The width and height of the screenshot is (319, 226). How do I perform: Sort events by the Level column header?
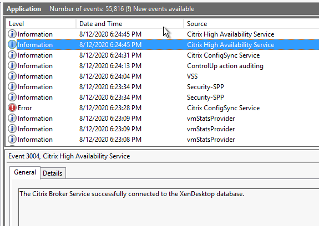(40, 24)
